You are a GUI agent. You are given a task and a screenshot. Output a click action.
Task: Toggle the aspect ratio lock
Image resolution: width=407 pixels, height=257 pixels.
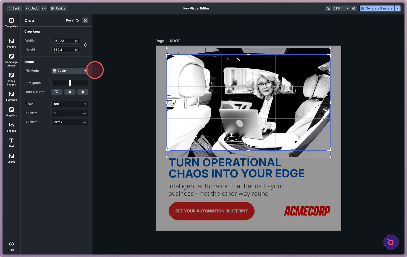tap(85, 45)
